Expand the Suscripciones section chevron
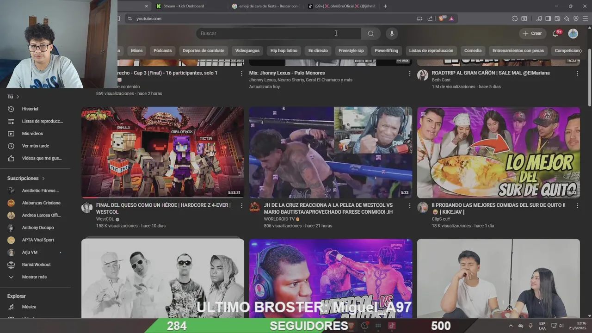This screenshot has height=333, width=592. (43, 178)
